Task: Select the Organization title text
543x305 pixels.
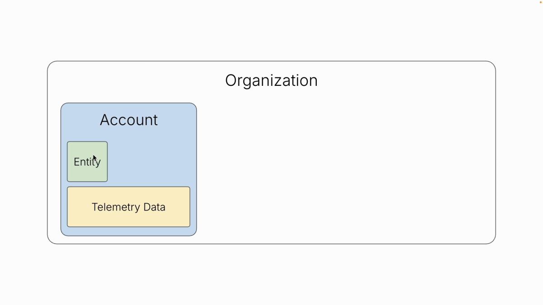Action: [x=271, y=80]
